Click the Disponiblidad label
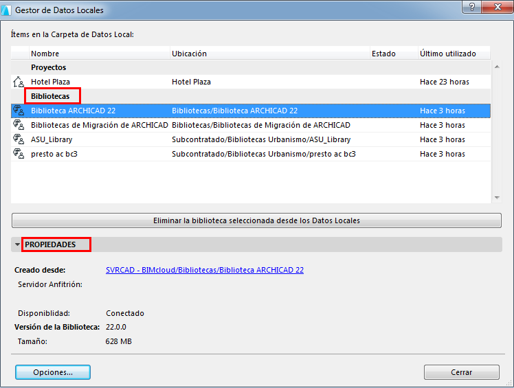 pos(44,313)
